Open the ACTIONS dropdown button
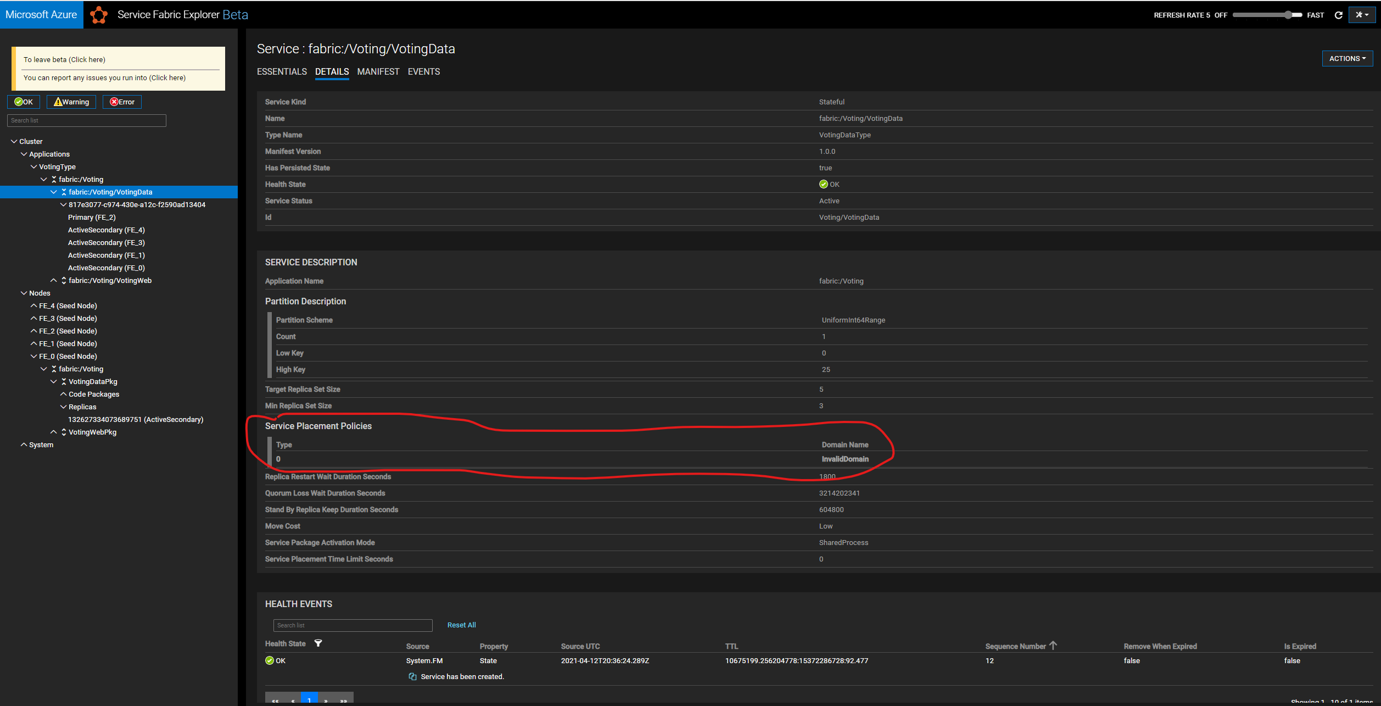The height and width of the screenshot is (706, 1381). click(x=1347, y=58)
